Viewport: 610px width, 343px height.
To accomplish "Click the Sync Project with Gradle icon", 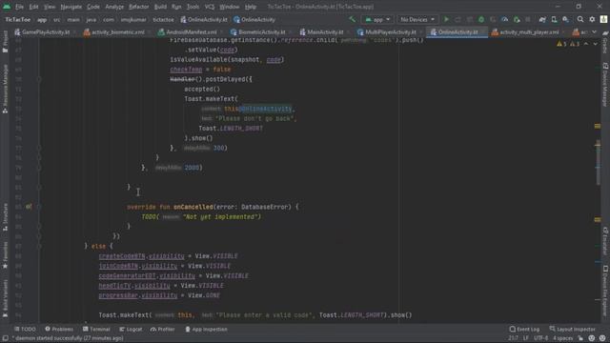I will pos(542,19).
